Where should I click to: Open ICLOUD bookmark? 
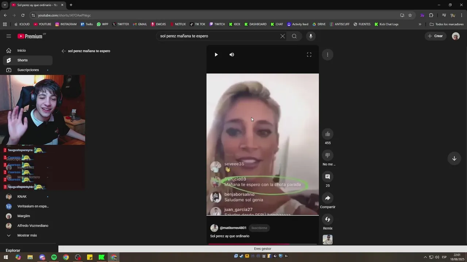22,24
